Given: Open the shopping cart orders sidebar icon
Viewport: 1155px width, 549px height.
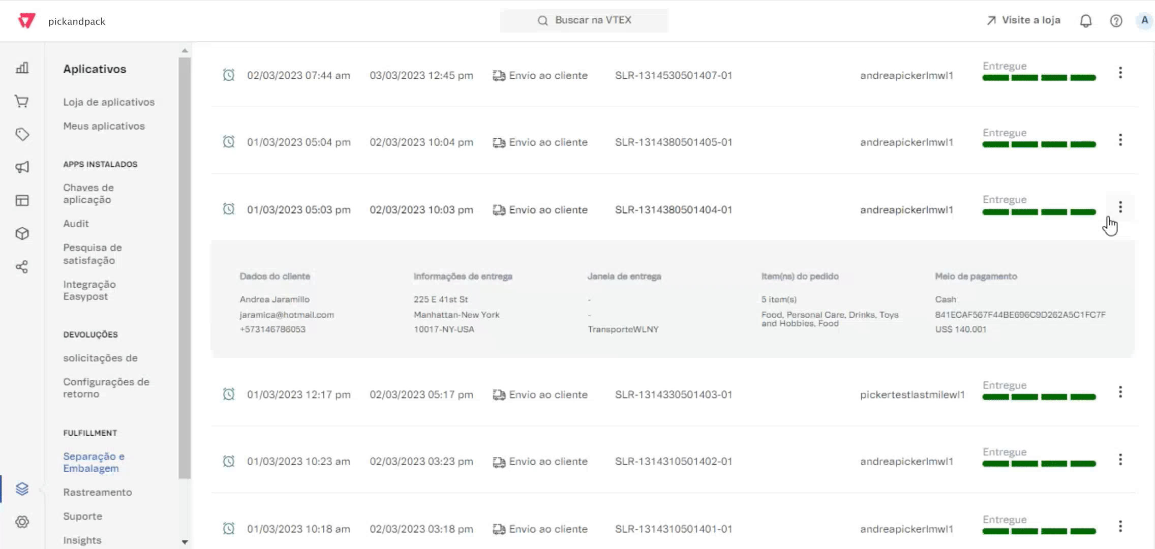Looking at the screenshot, I should coord(22,101).
